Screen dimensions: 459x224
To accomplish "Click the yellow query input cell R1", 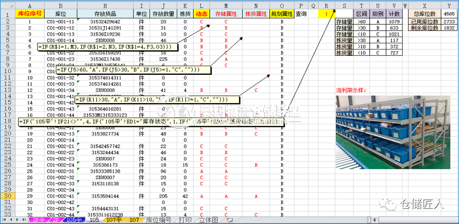I will click(326, 14).
